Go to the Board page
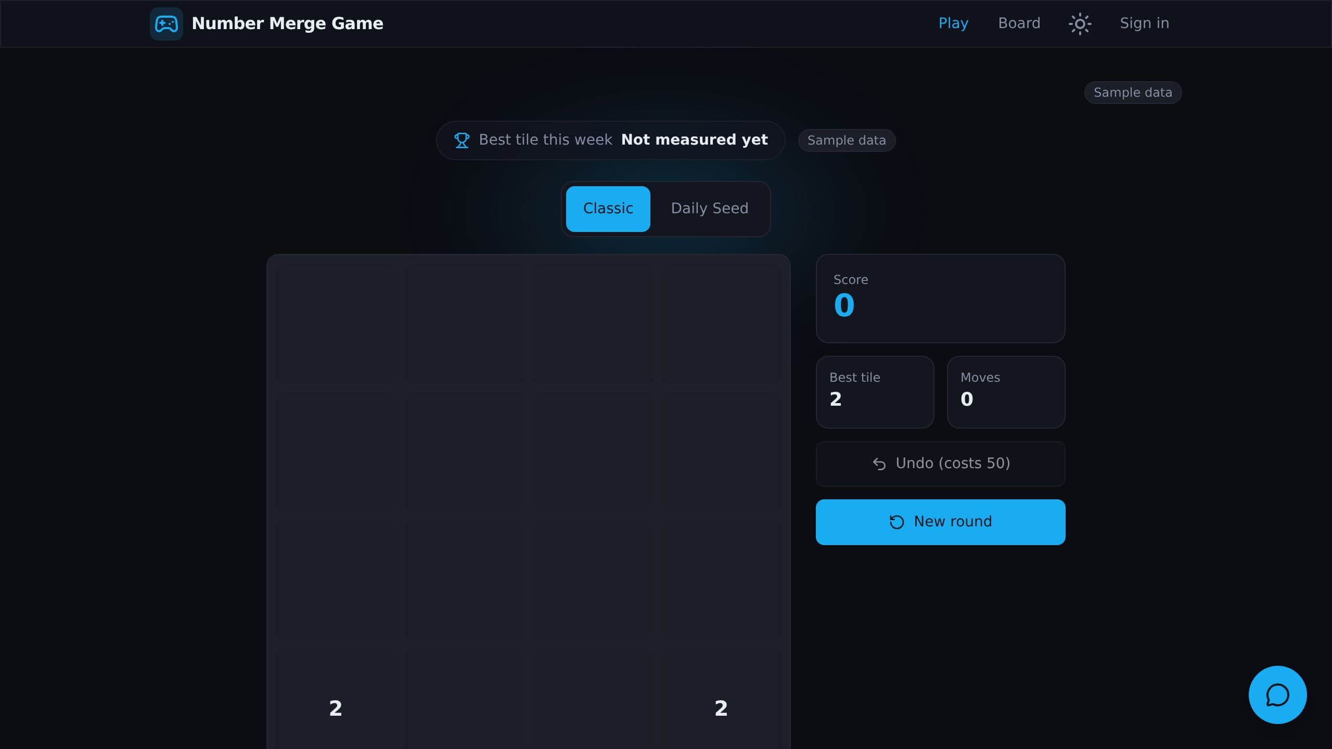 coord(1019,23)
